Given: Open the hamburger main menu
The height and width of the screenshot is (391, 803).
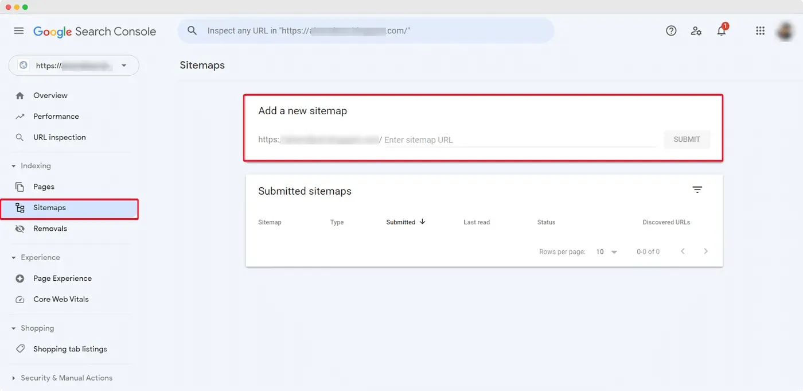Looking at the screenshot, I should pyautogui.click(x=19, y=31).
